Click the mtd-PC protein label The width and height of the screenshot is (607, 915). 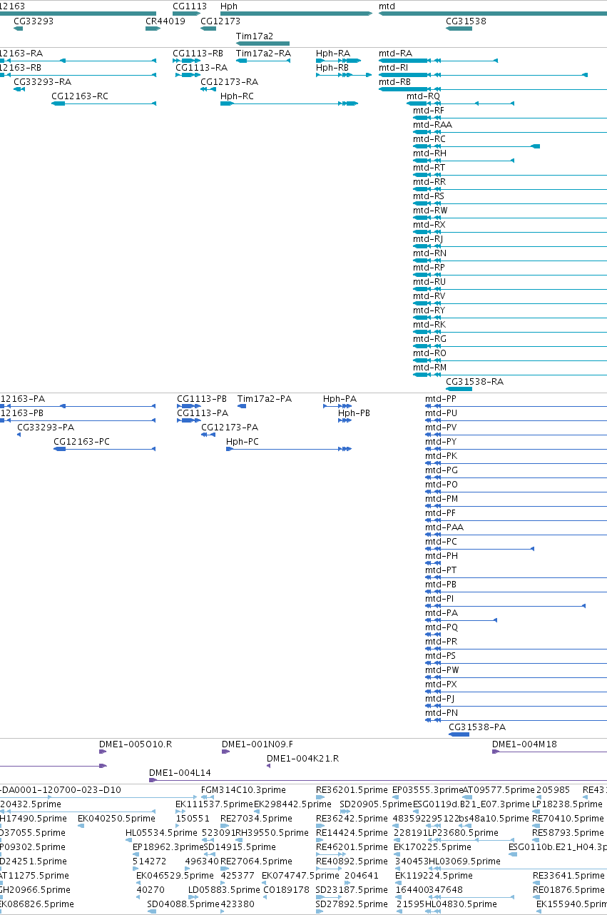pos(442,542)
